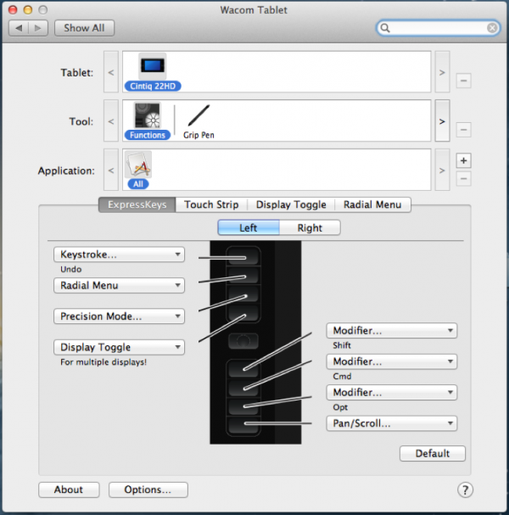Open the Options dialog button
The height and width of the screenshot is (515, 509).
[148, 490]
